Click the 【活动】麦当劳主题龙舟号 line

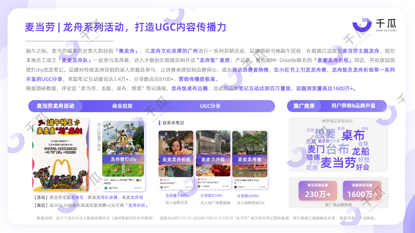coord(89,198)
